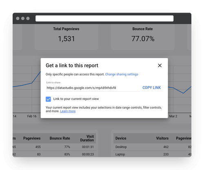Click the pageviews cell showing 455

[x=38, y=147]
